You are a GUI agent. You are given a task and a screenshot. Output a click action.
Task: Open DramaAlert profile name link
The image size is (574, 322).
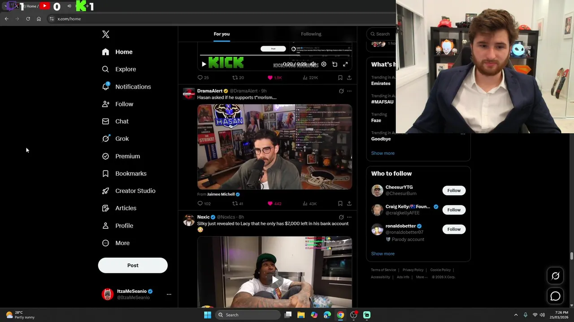[x=210, y=91]
